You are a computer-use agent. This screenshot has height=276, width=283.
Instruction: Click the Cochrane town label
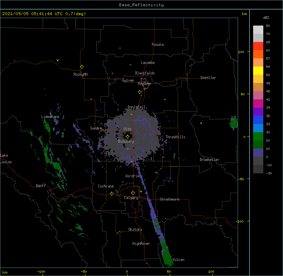106,186
